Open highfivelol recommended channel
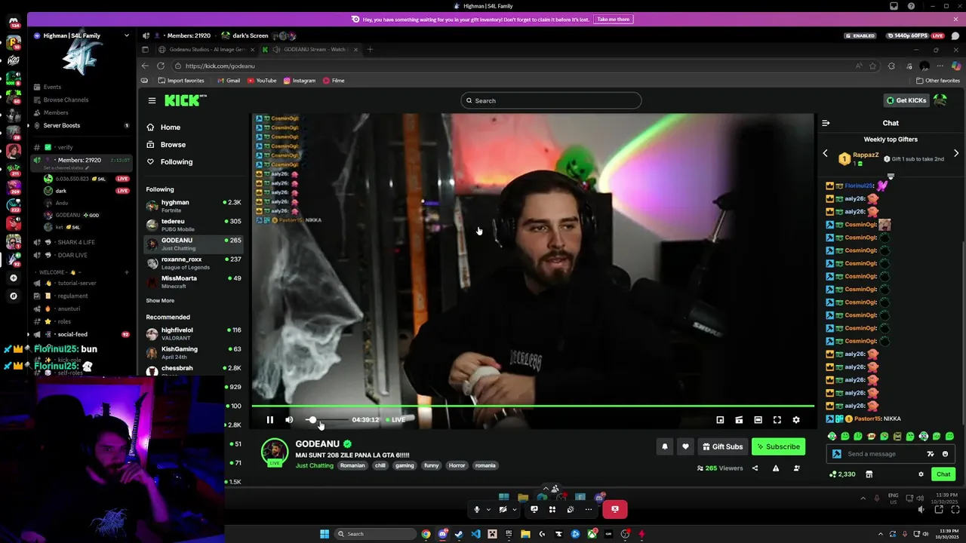The width and height of the screenshot is (966, 543). pyautogui.click(x=193, y=333)
